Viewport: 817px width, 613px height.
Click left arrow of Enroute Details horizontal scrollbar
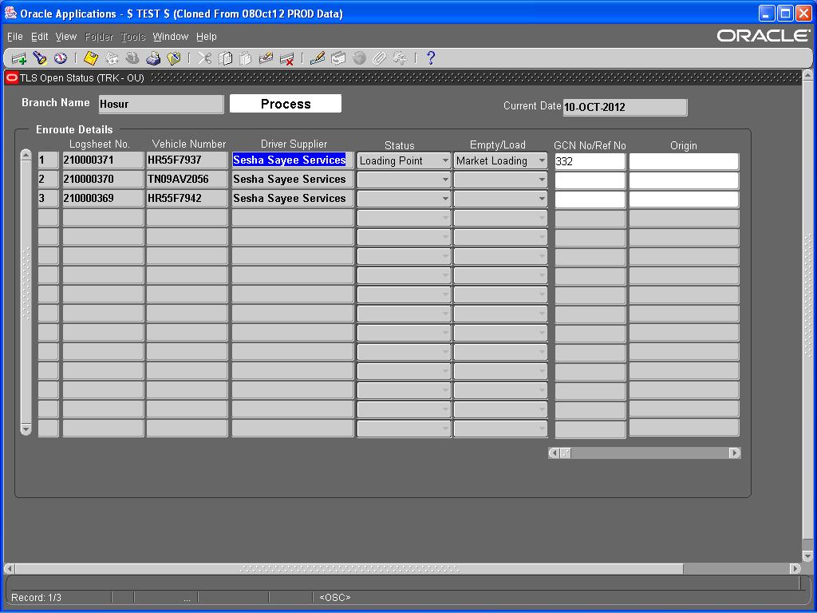(x=554, y=453)
